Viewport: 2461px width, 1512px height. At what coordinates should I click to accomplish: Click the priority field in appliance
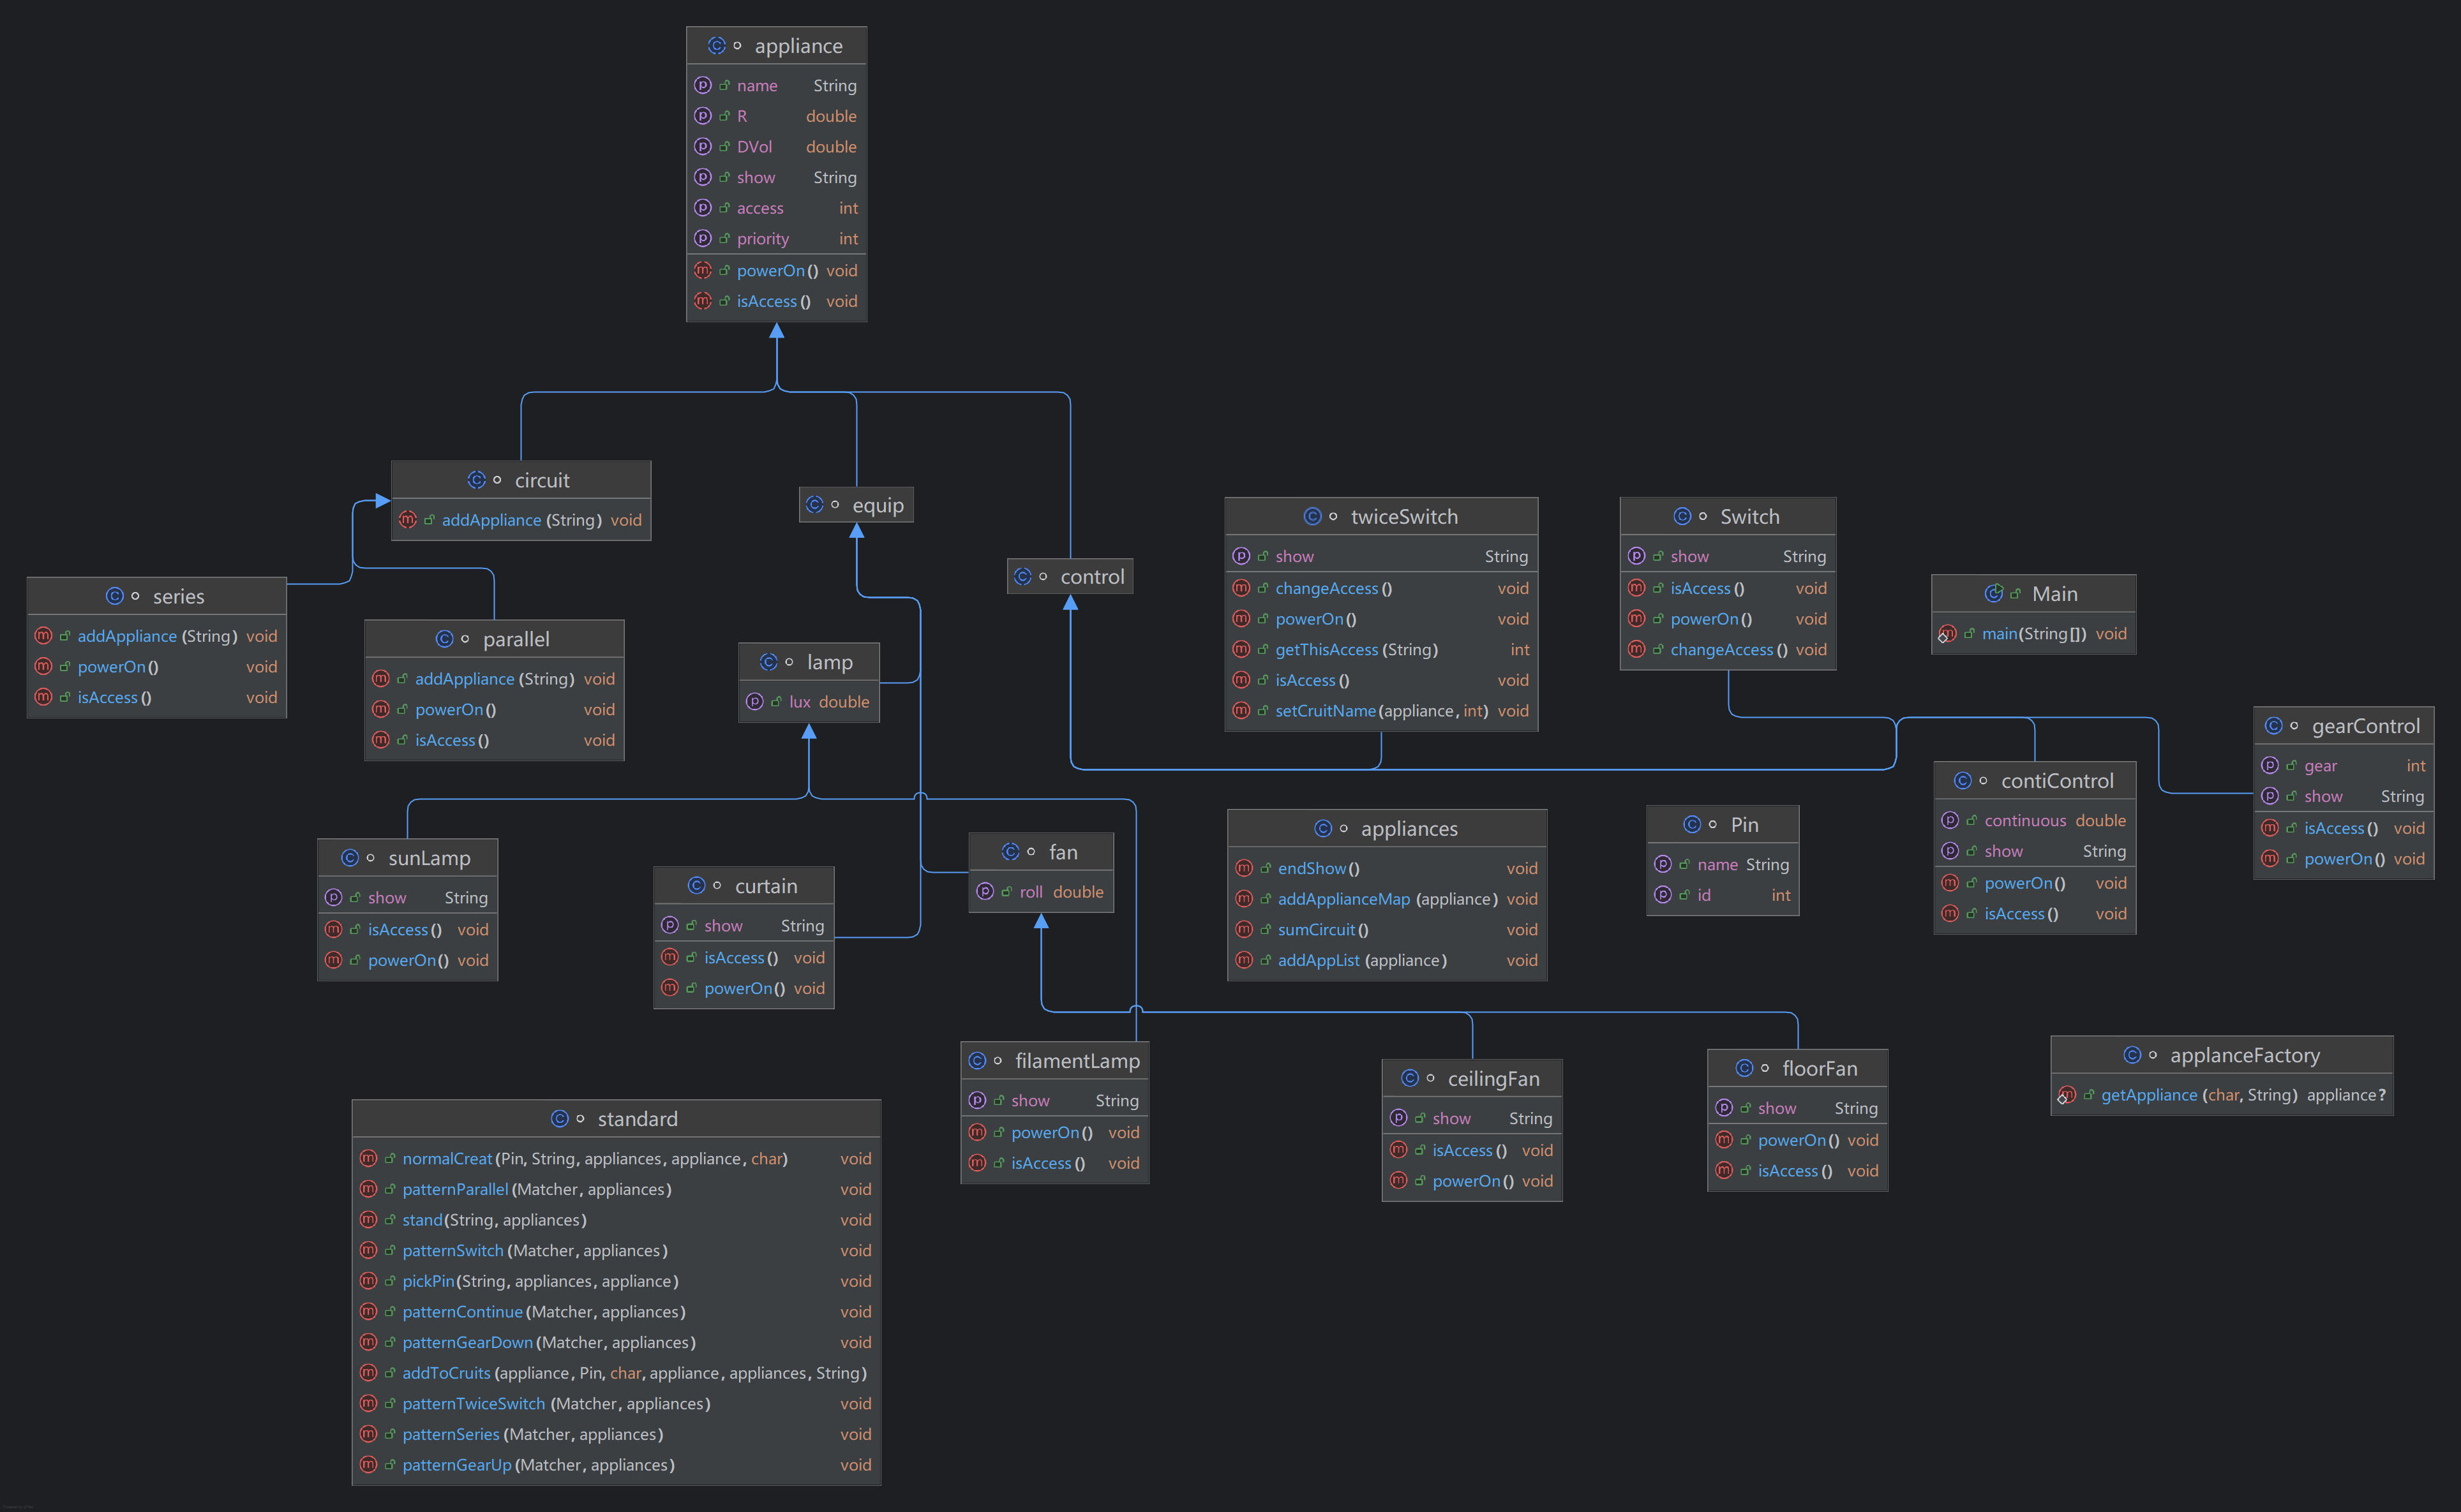pyautogui.click(x=762, y=239)
